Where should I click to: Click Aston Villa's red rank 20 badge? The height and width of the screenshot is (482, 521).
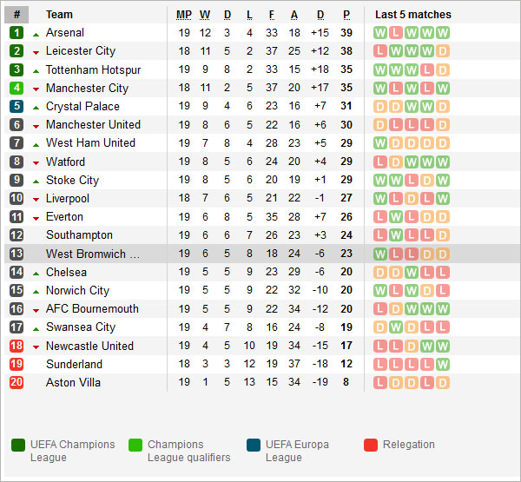click(x=16, y=382)
